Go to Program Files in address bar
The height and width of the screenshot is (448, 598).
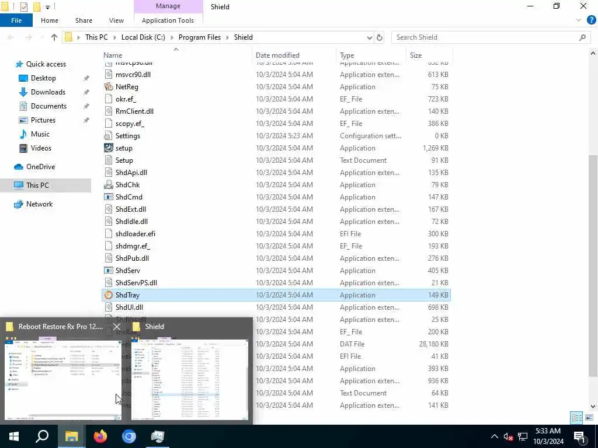[x=200, y=37]
